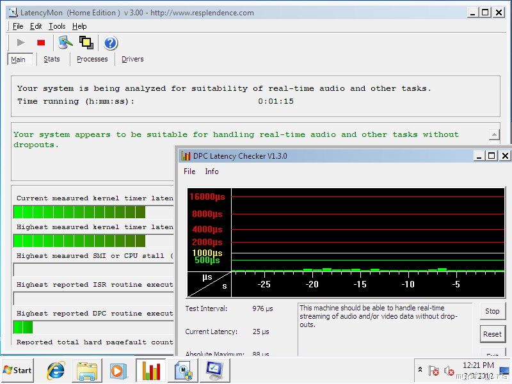The image size is (512, 384).
Task: Stop monitoring with the red square icon
Action: (41, 42)
